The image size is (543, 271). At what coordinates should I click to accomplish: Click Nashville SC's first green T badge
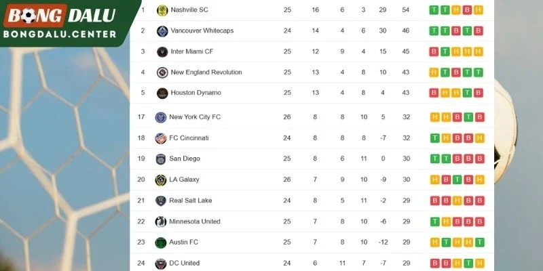tap(434, 10)
